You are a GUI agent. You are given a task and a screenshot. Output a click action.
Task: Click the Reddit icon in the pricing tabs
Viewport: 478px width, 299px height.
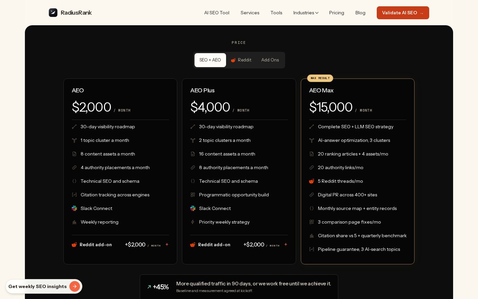point(233,60)
